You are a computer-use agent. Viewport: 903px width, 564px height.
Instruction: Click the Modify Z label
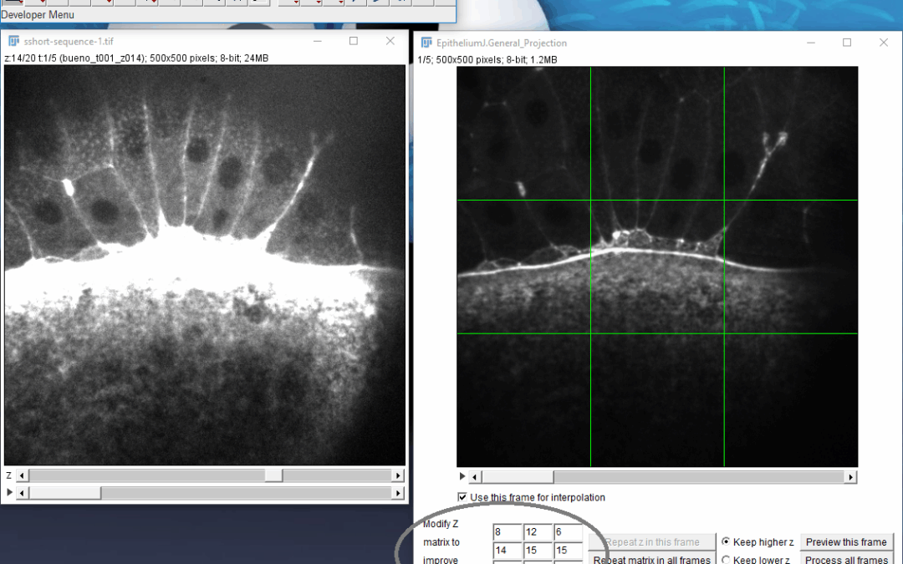click(441, 524)
